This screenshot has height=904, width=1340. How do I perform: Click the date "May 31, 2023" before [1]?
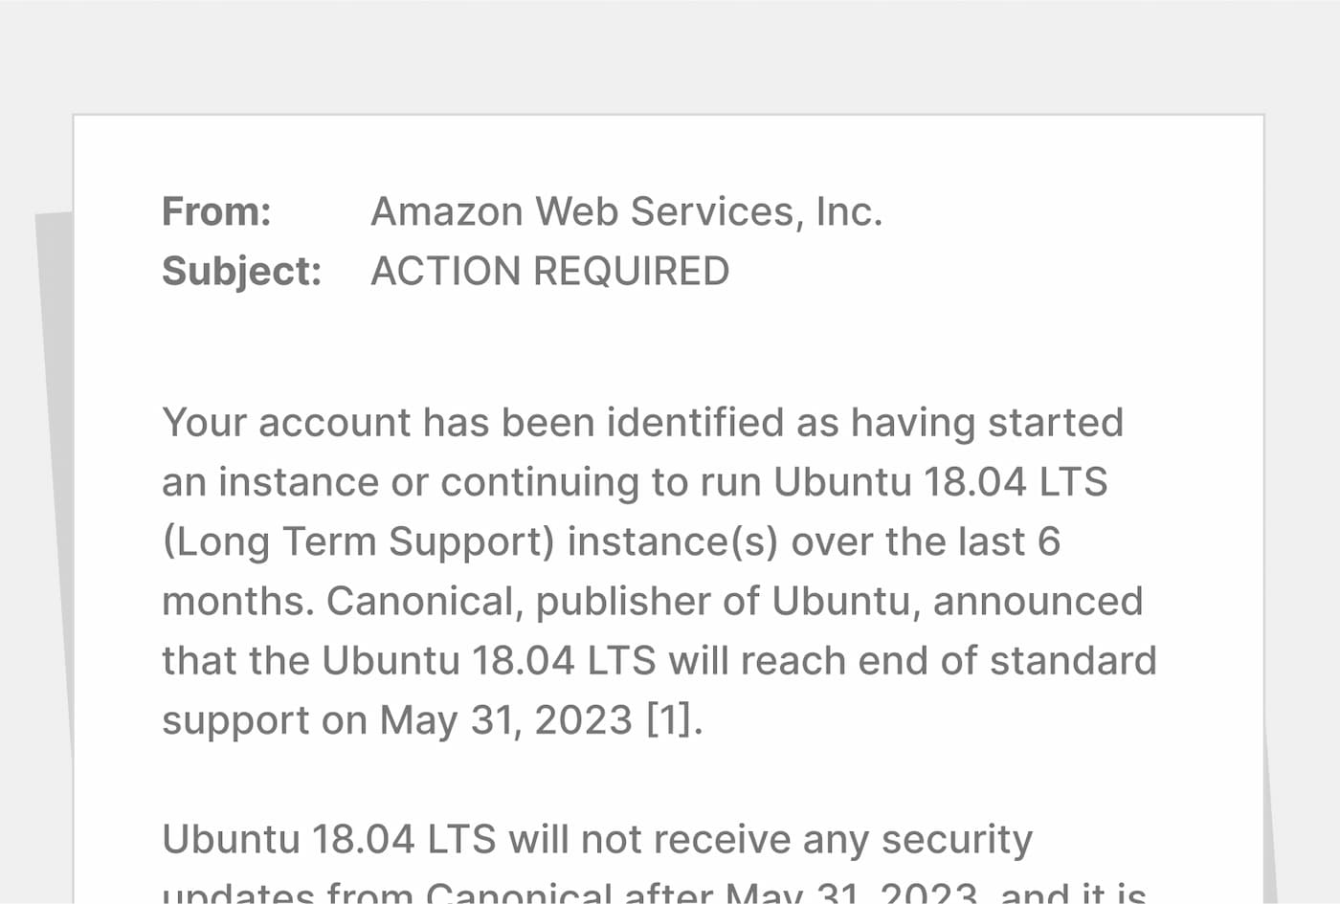point(506,720)
